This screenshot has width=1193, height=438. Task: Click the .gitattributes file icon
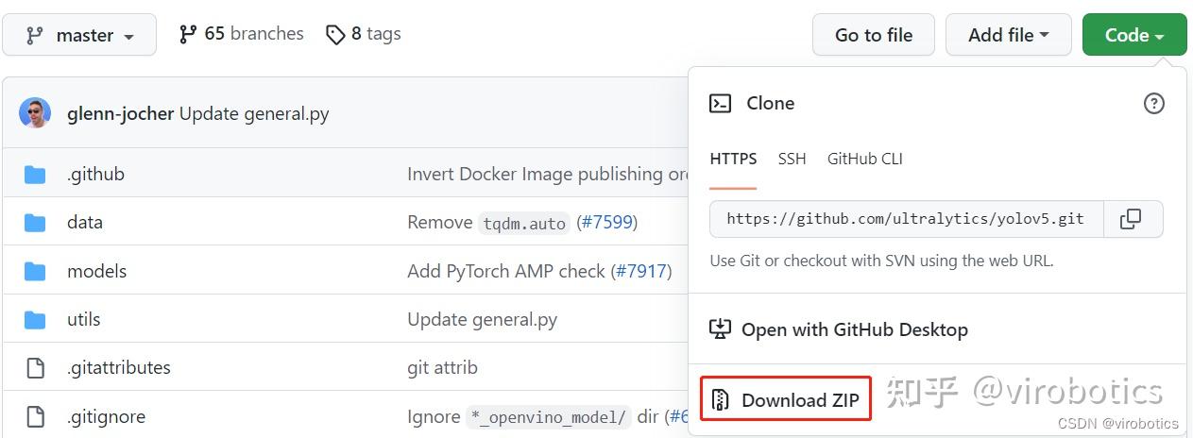click(x=35, y=367)
